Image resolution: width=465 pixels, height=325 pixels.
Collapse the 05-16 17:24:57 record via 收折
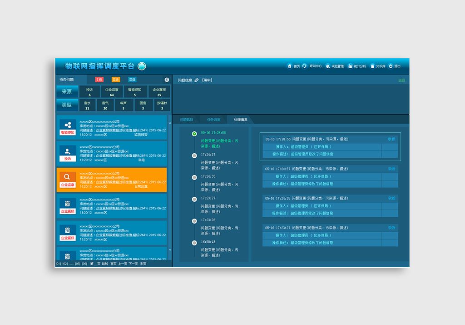coord(391,169)
